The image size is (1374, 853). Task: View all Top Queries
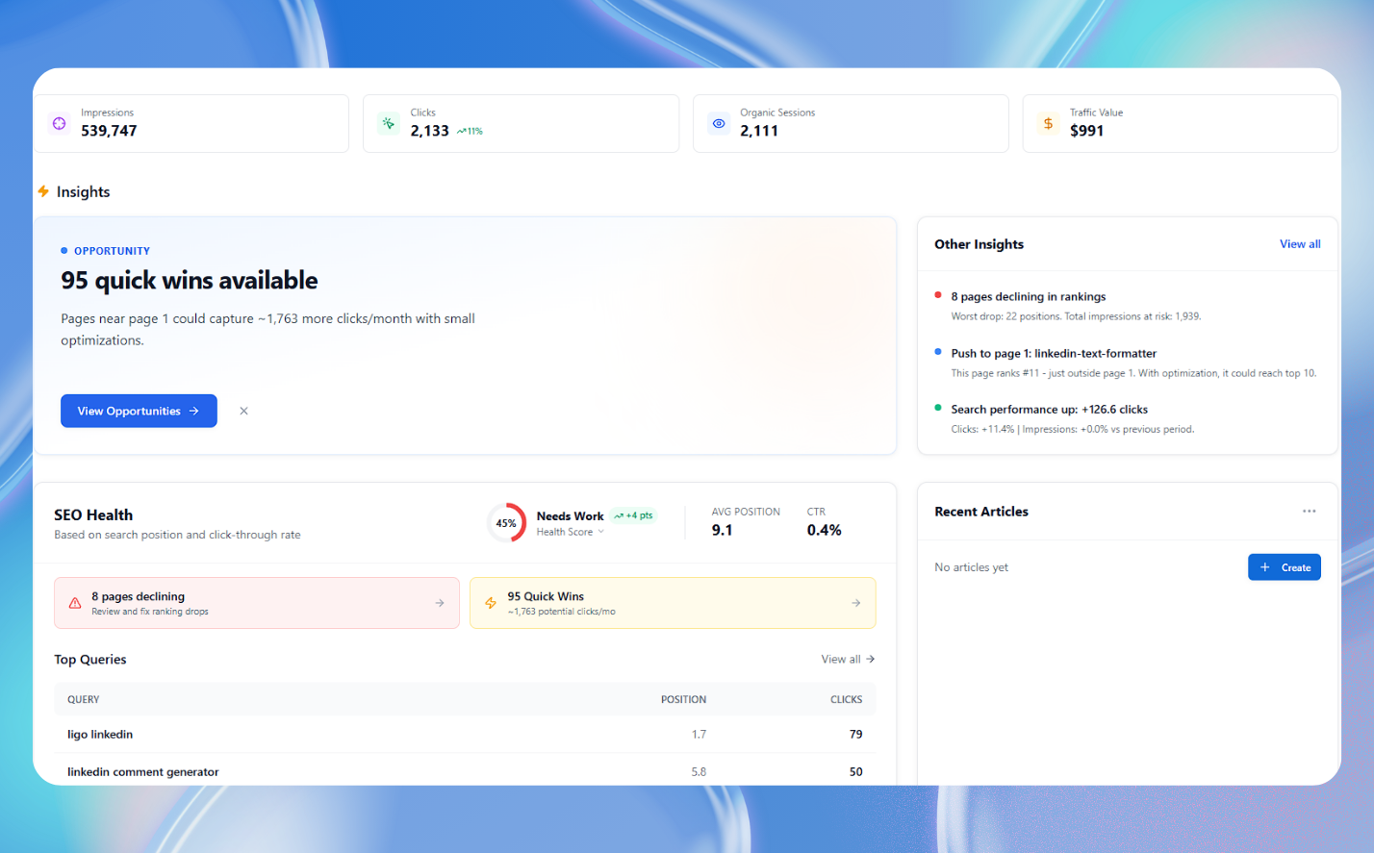[848, 659]
